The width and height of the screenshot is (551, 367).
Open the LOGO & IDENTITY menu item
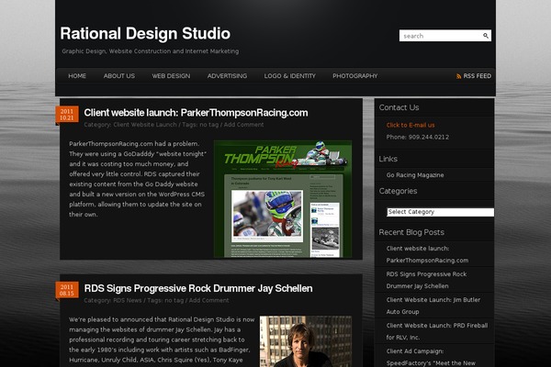point(290,76)
